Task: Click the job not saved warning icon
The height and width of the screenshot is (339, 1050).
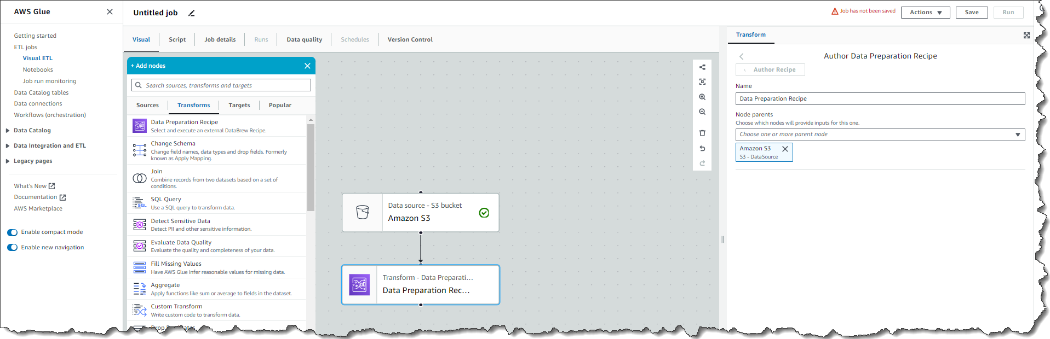Action: [835, 11]
